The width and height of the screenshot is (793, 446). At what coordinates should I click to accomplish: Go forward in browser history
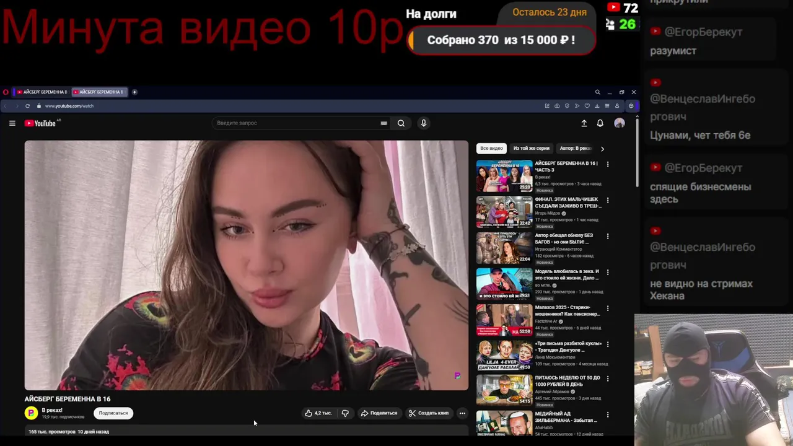[17, 106]
